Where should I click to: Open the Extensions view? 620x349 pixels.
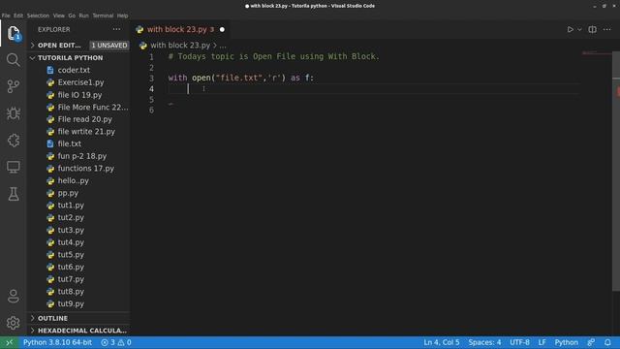tap(13, 141)
